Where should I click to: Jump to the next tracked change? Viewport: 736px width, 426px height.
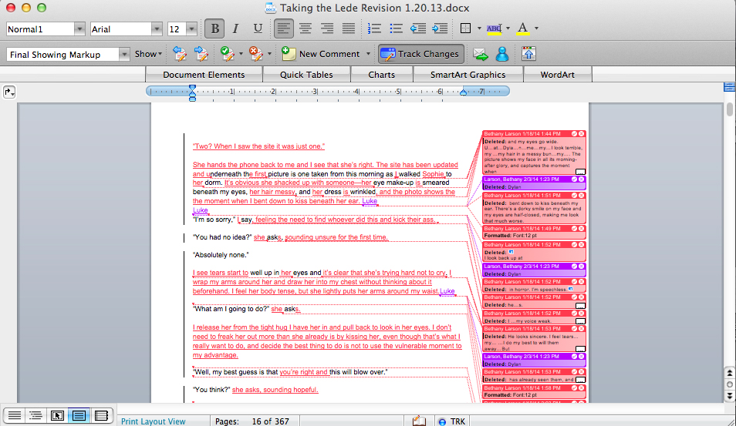pos(201,54)
